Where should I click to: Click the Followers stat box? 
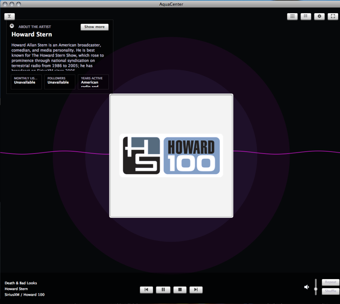60,81
